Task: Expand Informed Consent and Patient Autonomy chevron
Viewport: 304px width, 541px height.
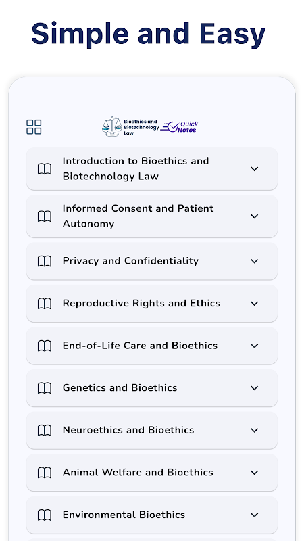Action: click(255, 216)
